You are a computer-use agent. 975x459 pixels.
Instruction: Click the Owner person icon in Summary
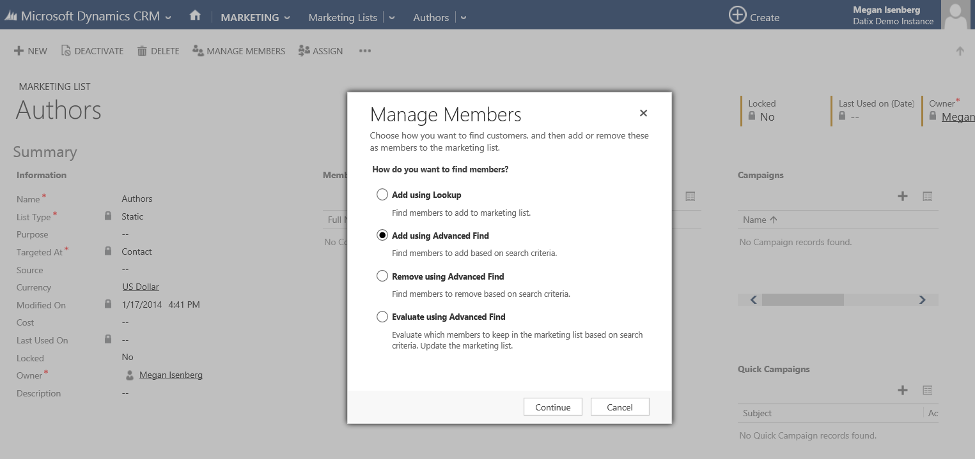point(130,375)
